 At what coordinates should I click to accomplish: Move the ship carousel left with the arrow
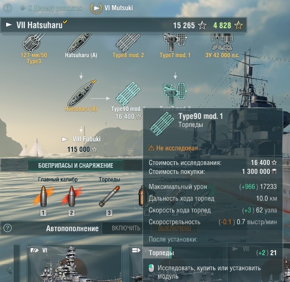(x=9, y=270)
